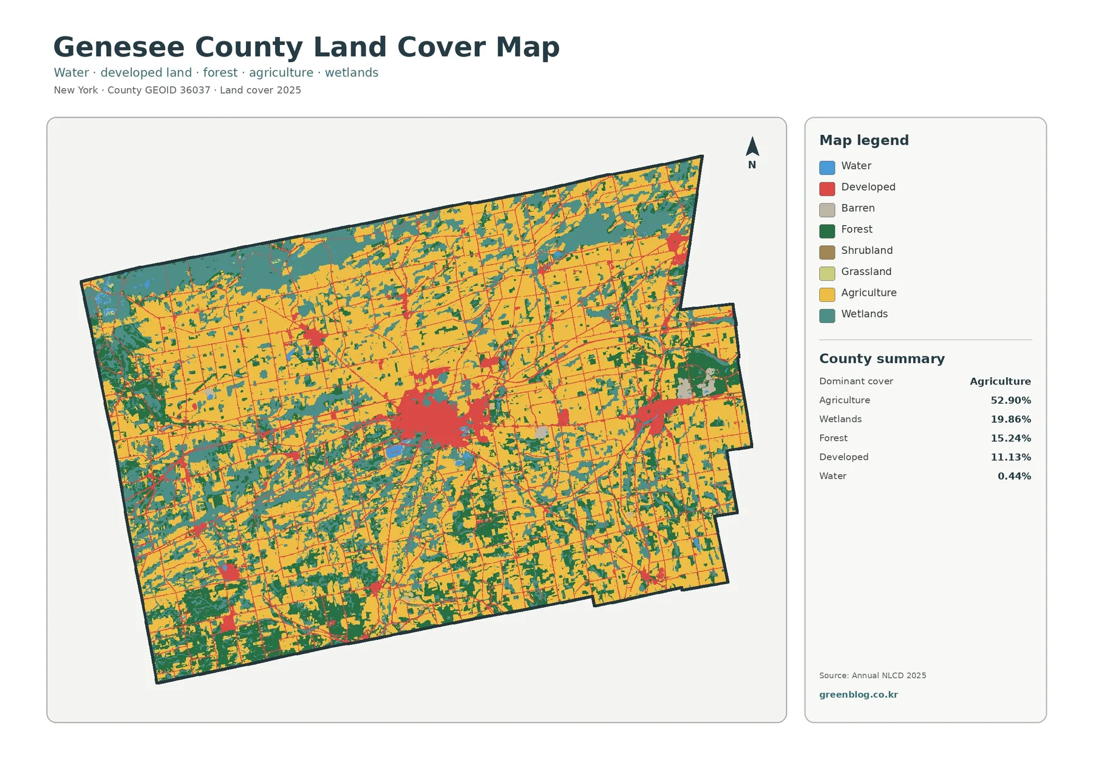Viewport: 1093px width, 773px height.
Task: Click the 'Water' row label in County summary
Action: [x=833, y=476]
